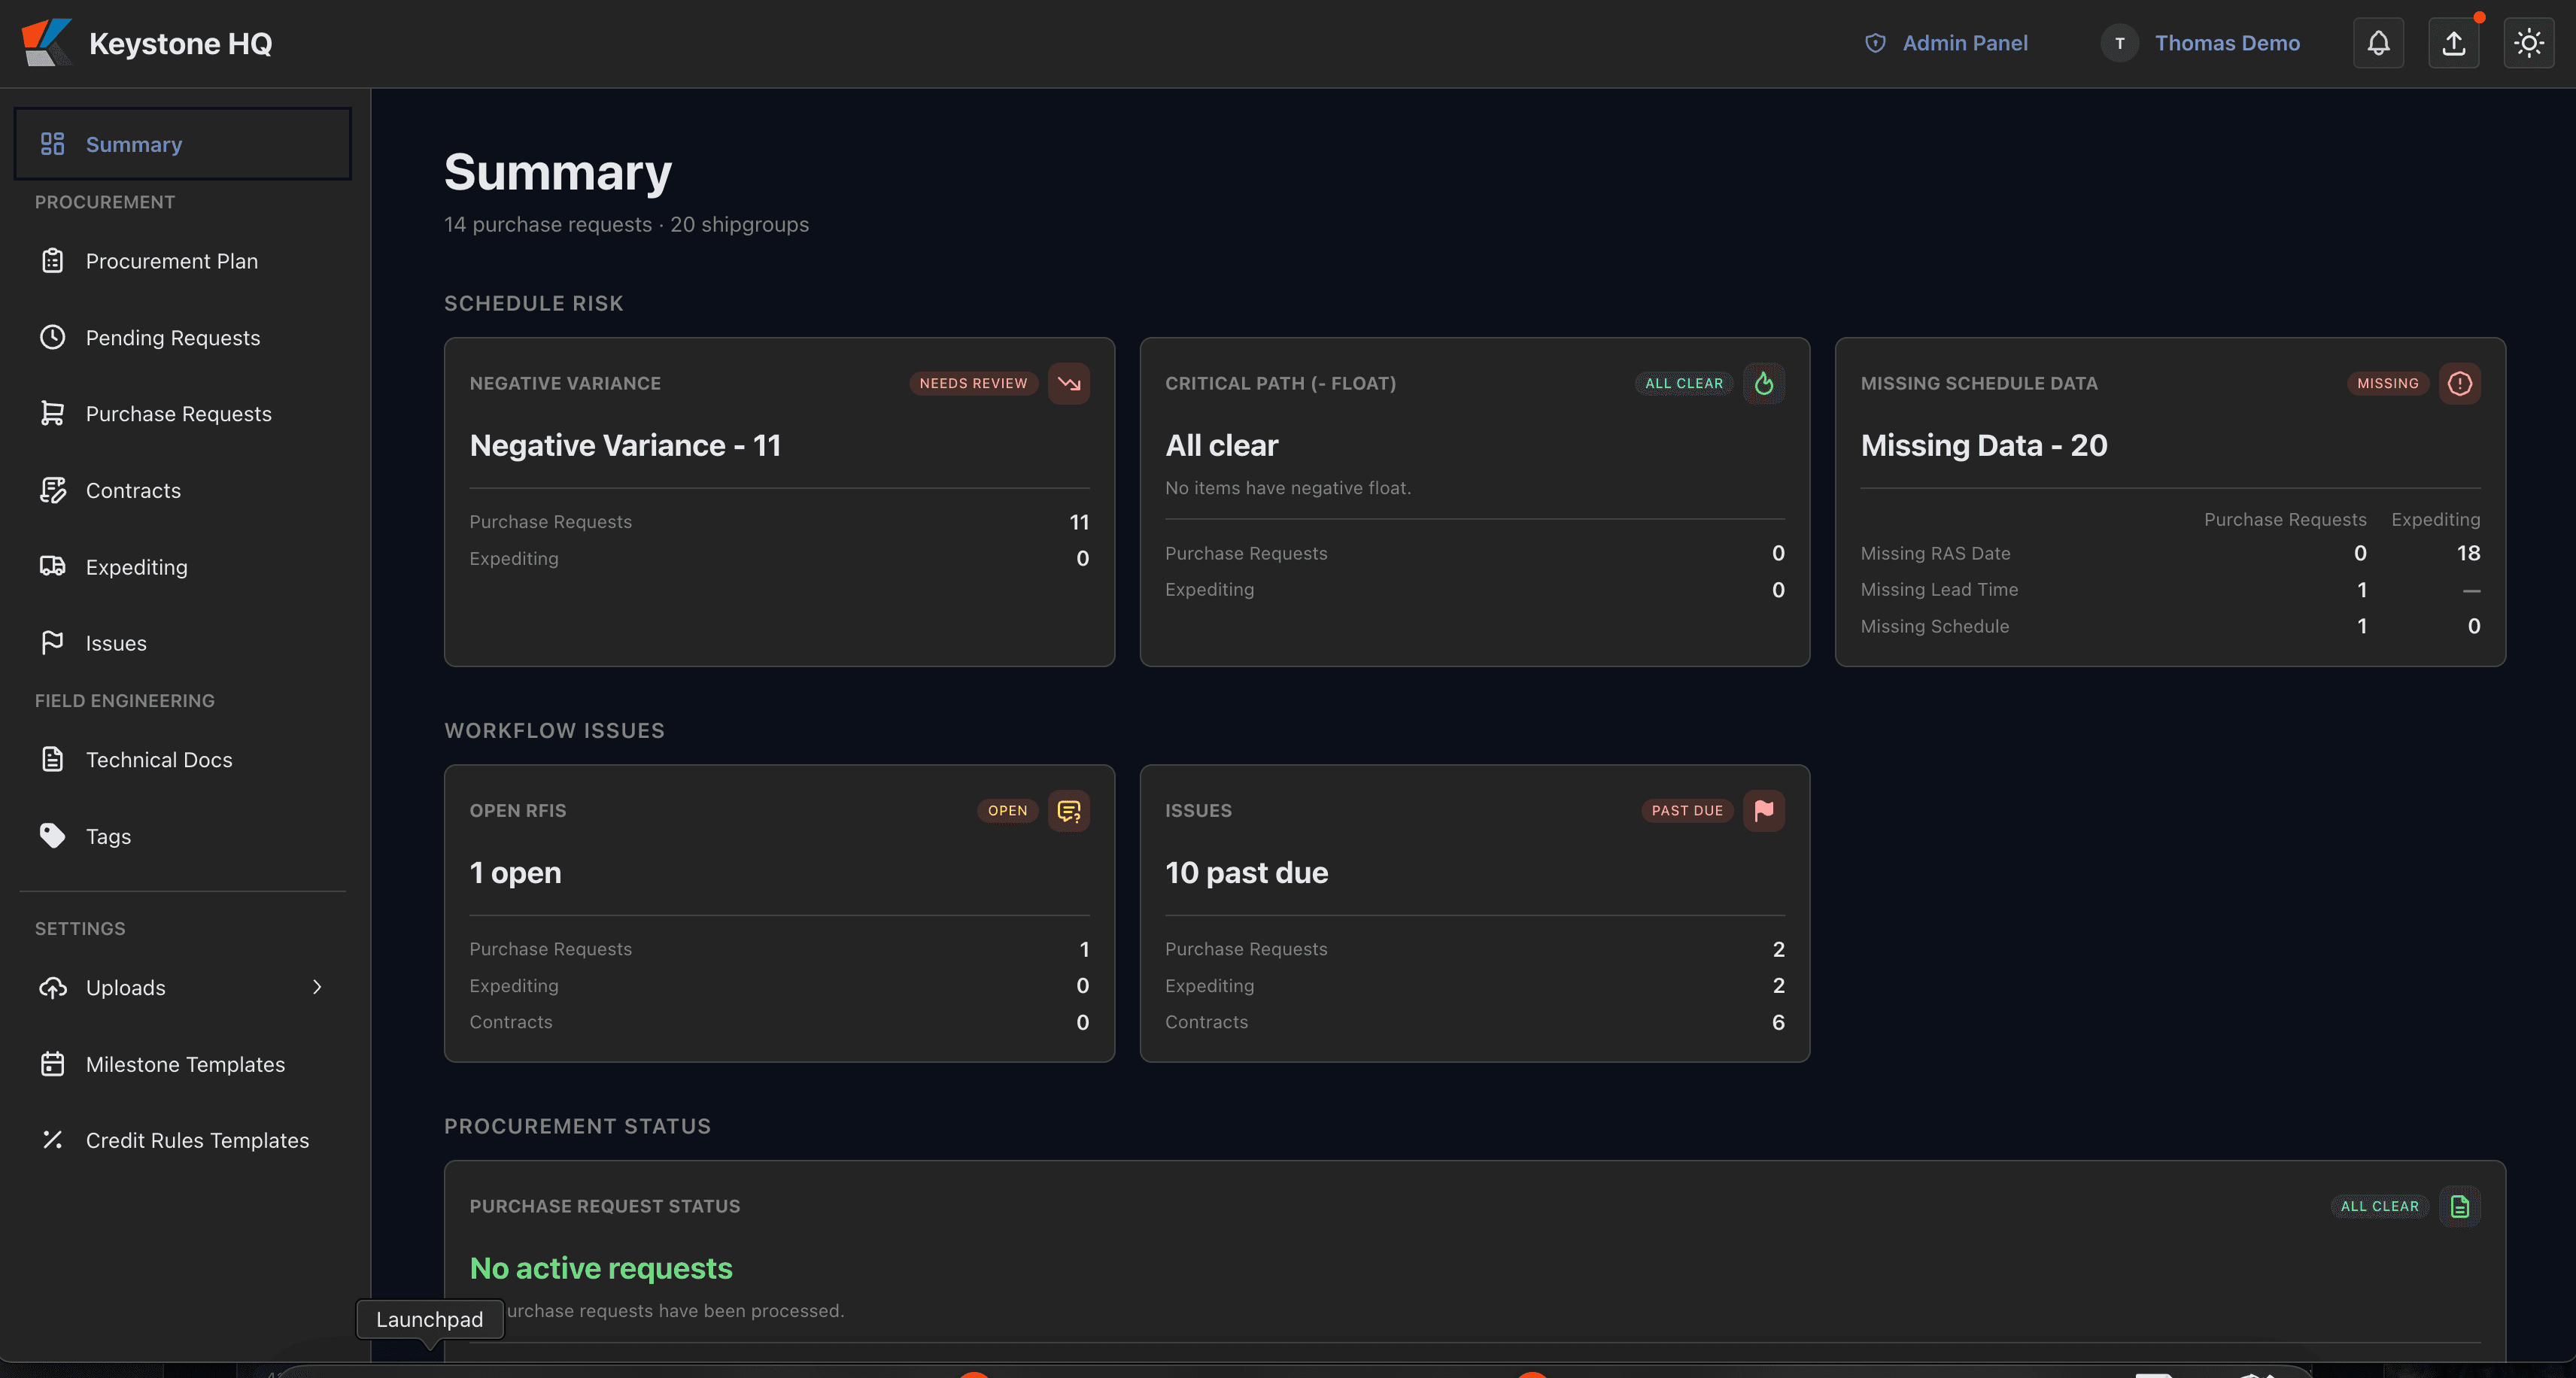The width and height of the screenshot is (2576, 1378).
Task: Click the Missing Lead Time row
Action: click(2170, 590)
